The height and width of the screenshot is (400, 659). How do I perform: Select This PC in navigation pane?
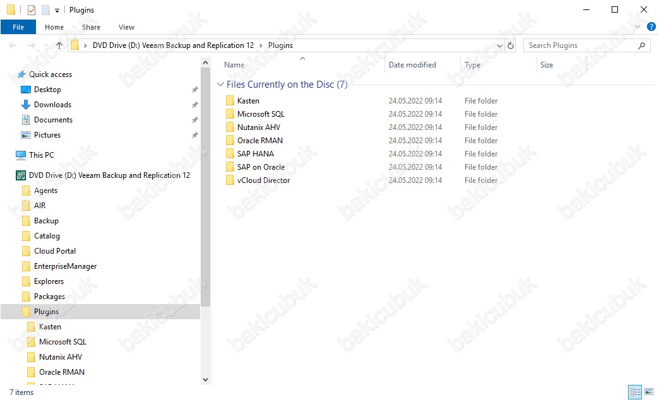pos(41,155)
